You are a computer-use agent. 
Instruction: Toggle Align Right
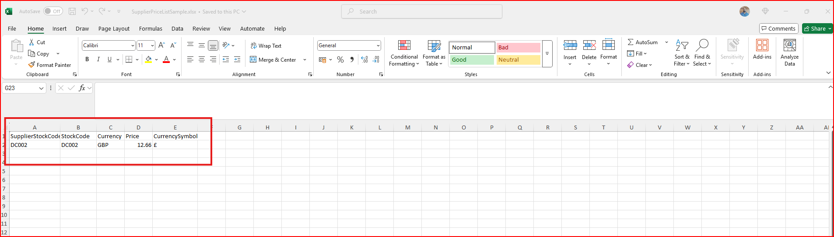(213, 59)
